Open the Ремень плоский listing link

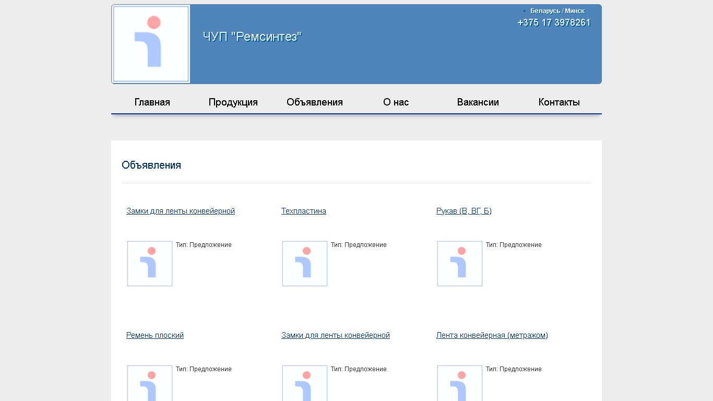(x=155, y=335)
